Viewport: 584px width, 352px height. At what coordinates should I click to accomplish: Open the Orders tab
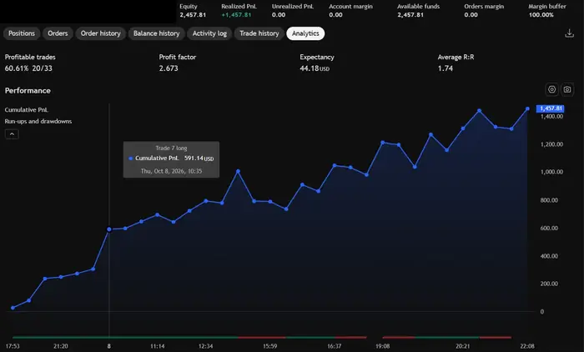click(58, 33)
